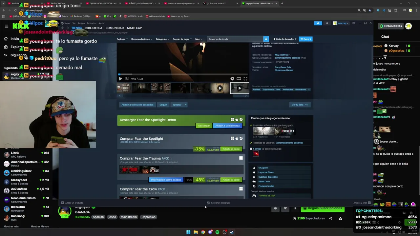Click the Steam store search magnifier
Viewport: 420px width, 236px height.
coord(266,39)
